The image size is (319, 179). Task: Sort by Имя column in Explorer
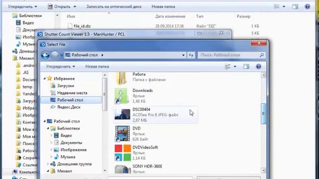(x=71, y=16)
